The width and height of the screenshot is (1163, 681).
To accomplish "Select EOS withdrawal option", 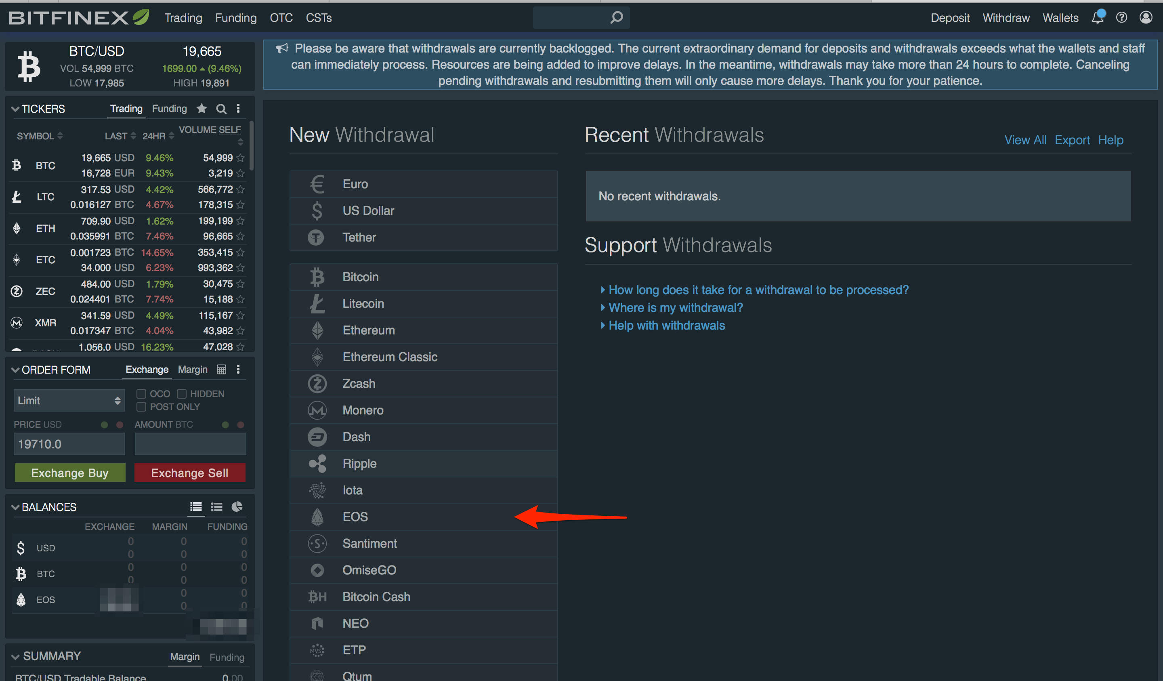I will (x=424, y=517).
